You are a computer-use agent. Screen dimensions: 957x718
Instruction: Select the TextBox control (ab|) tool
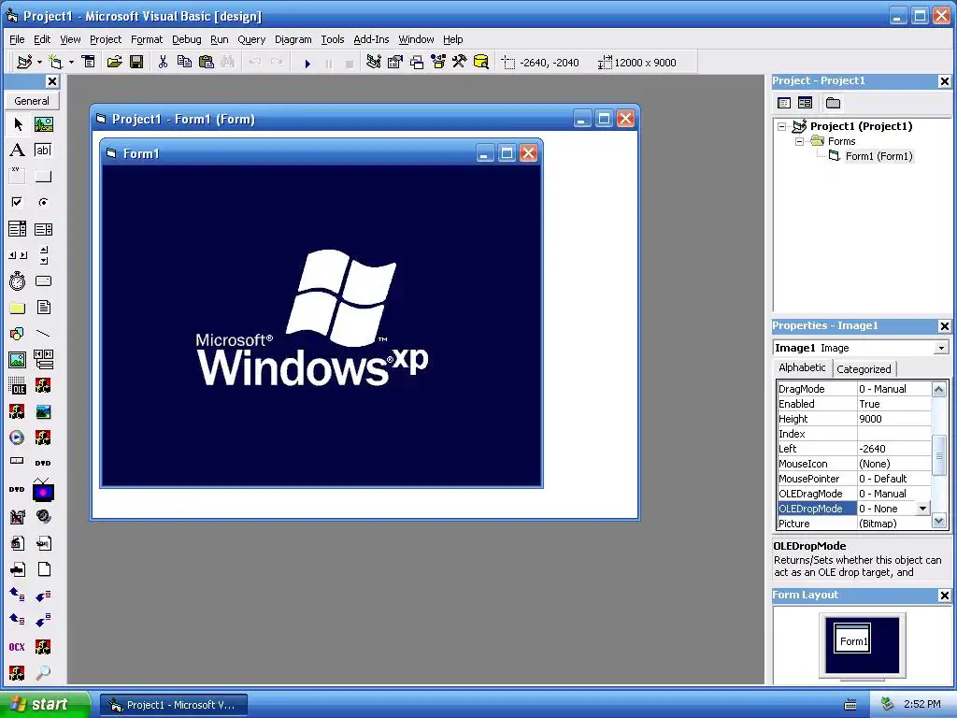pyautogui.click(x=43, y=151)
